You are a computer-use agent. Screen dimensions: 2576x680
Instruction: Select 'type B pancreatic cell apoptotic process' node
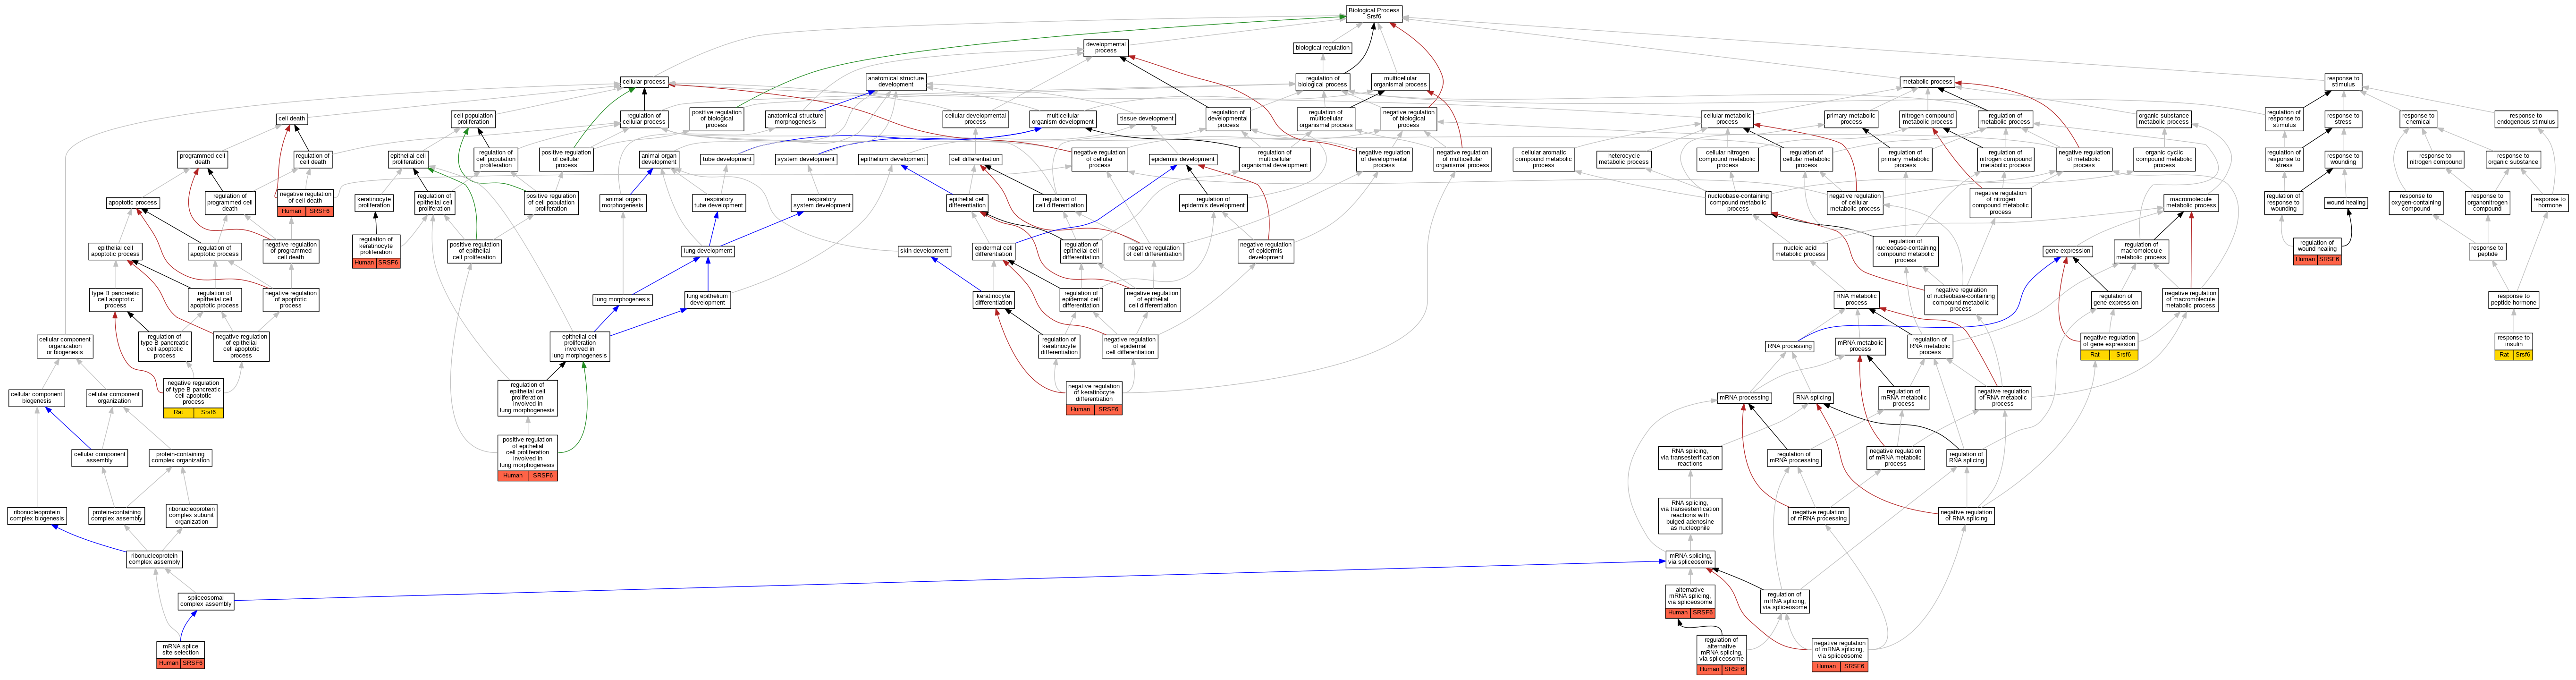(x=116, y=300)
